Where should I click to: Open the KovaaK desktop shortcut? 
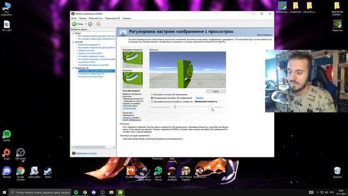pos(130,172)
